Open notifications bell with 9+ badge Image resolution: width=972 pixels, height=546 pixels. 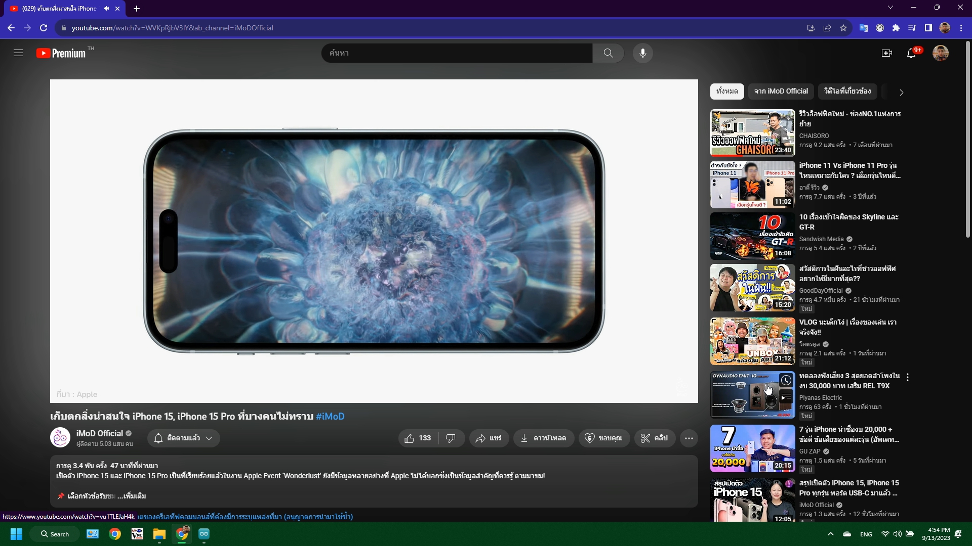pos(912,53)
